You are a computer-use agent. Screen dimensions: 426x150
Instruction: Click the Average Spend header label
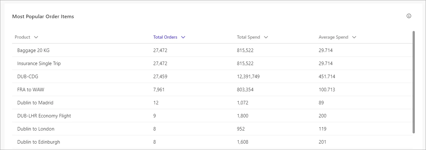(x=333, y=37)
